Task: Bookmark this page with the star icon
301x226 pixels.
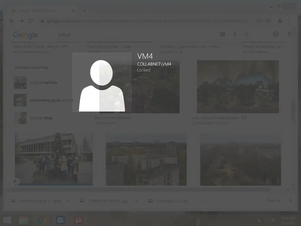Action: pos(268,21)
